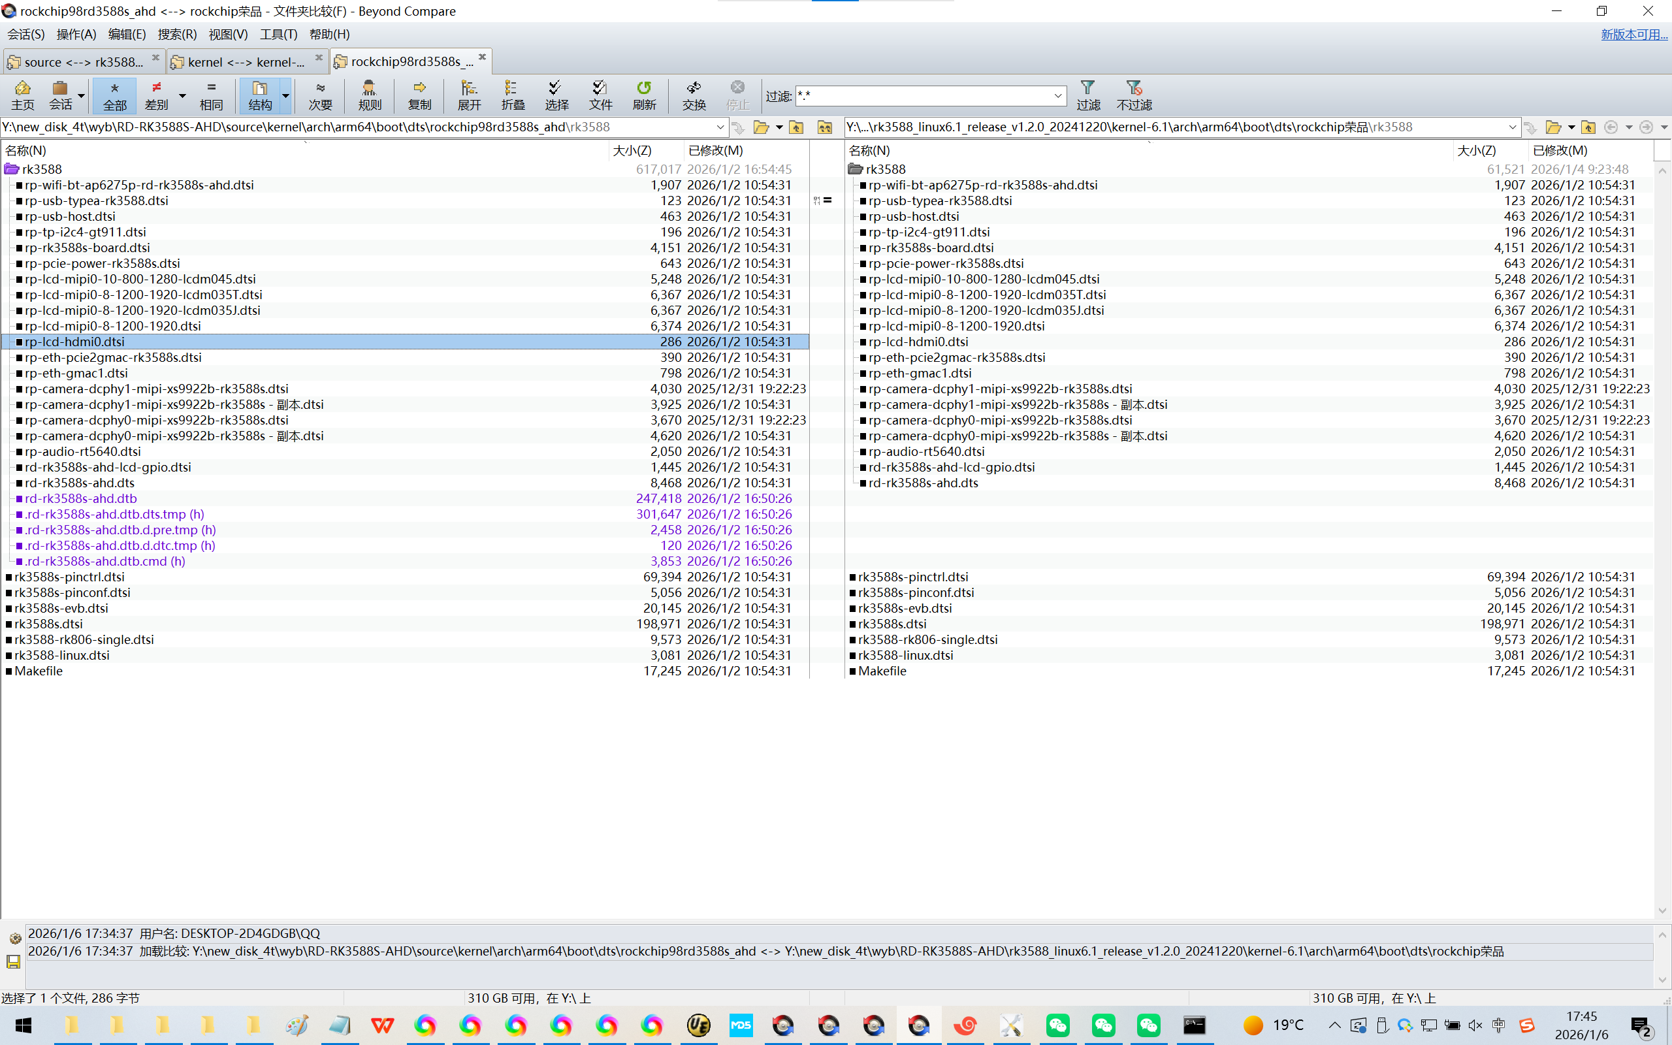Screen dimensions: 1672x1045
Task: Open the 操作(A) menu
Action: (x=76, y=34)
